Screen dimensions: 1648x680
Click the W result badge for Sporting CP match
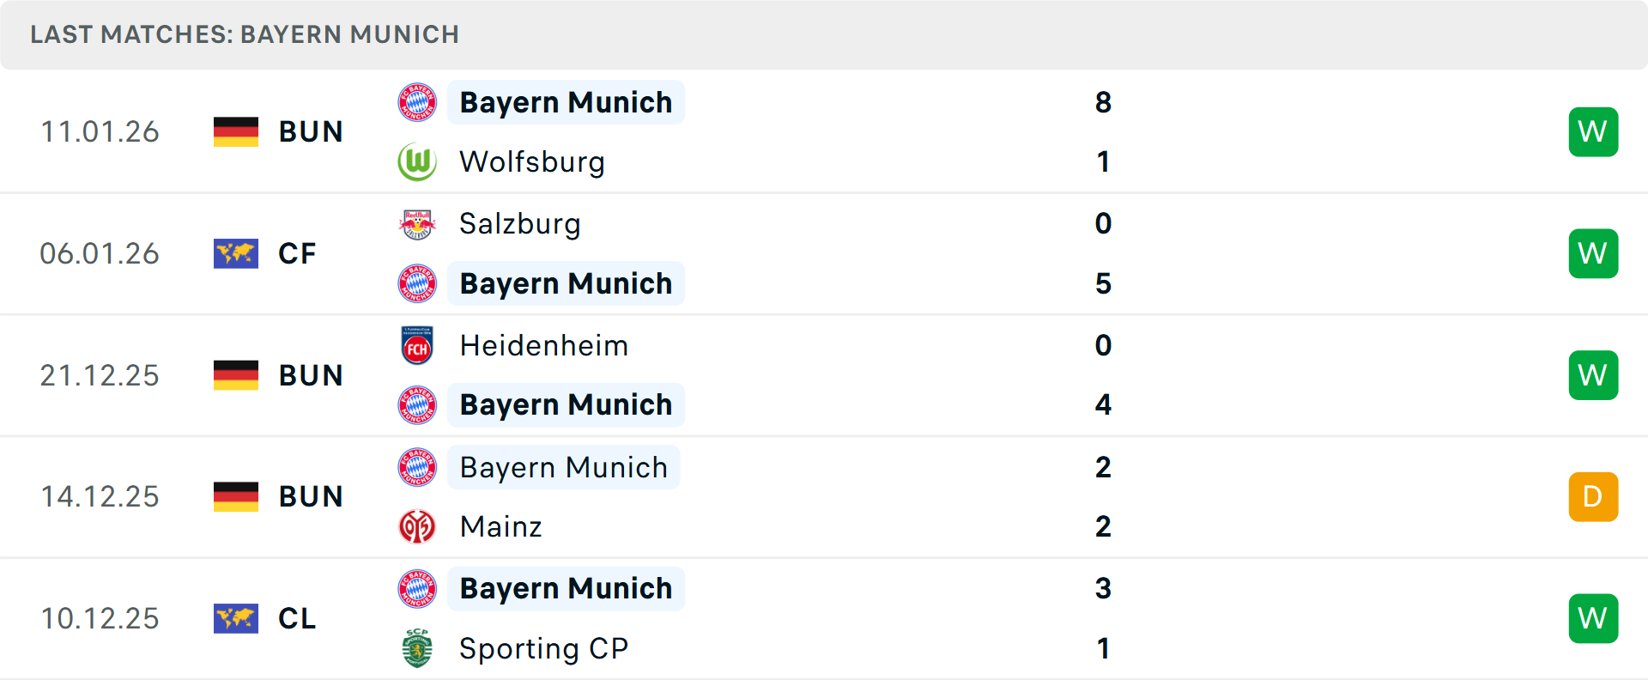[x=1593, y=618]
